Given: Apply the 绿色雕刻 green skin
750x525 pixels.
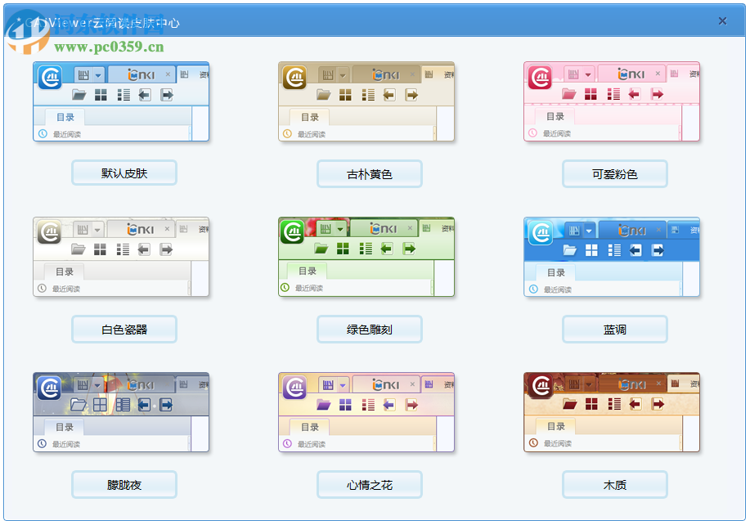Looking at the screenshot, I should point(369,329).
